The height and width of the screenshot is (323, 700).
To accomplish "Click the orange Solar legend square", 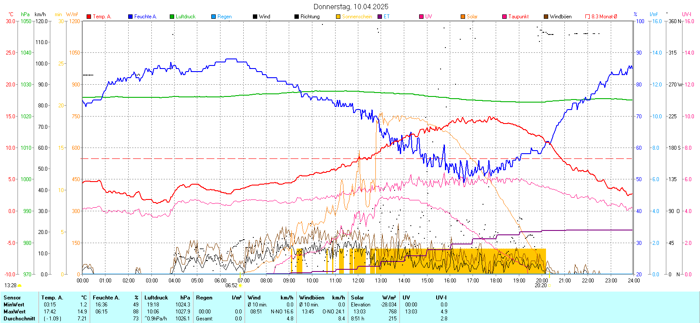I will coord(463,17).
